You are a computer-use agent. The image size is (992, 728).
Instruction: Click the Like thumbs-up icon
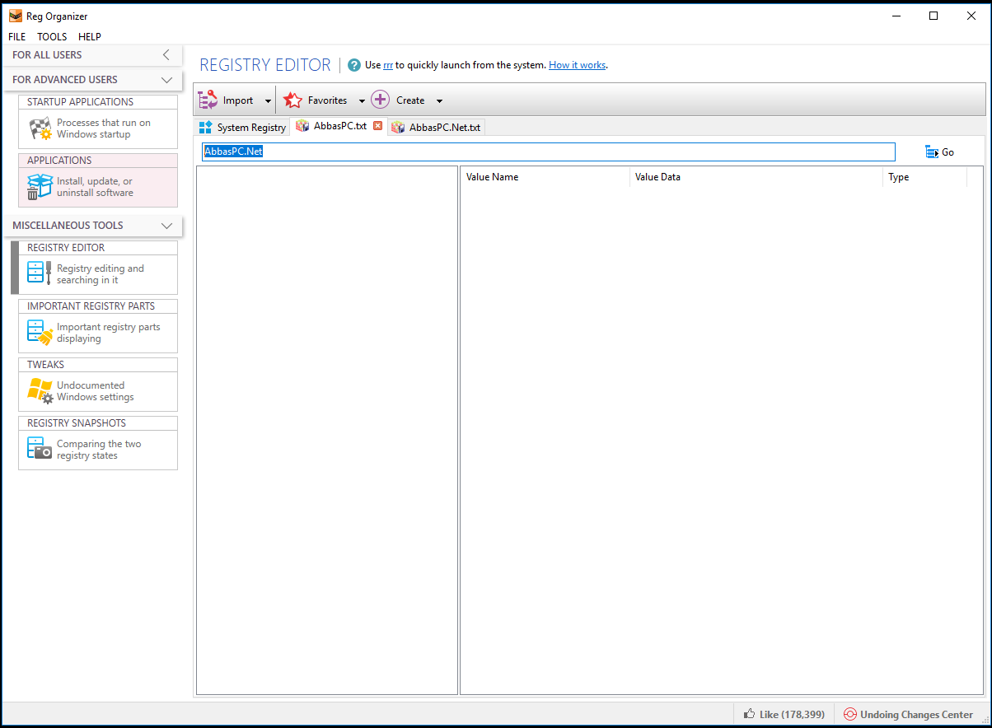[750, 714]
